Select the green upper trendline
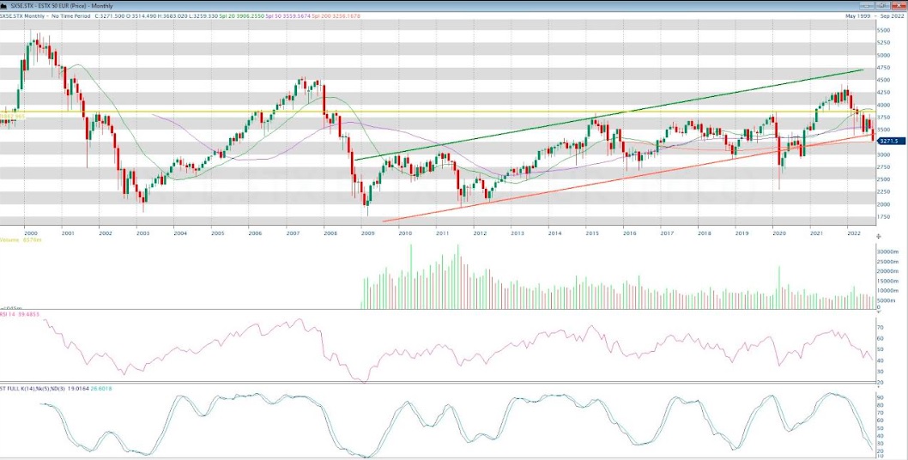908x460 pixels. (x=608, y=115)
